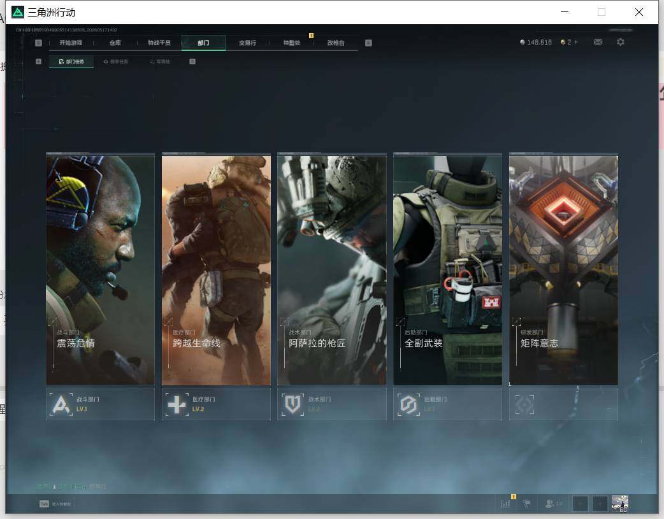Click the previous sub-tab key icon beside 部门任务

[38, 61]
